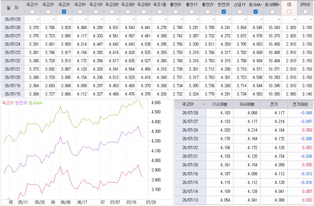The width and height of the screenshot is (314, 206).
Task: Click the 16시00분 column header
Action: [247, 104]
